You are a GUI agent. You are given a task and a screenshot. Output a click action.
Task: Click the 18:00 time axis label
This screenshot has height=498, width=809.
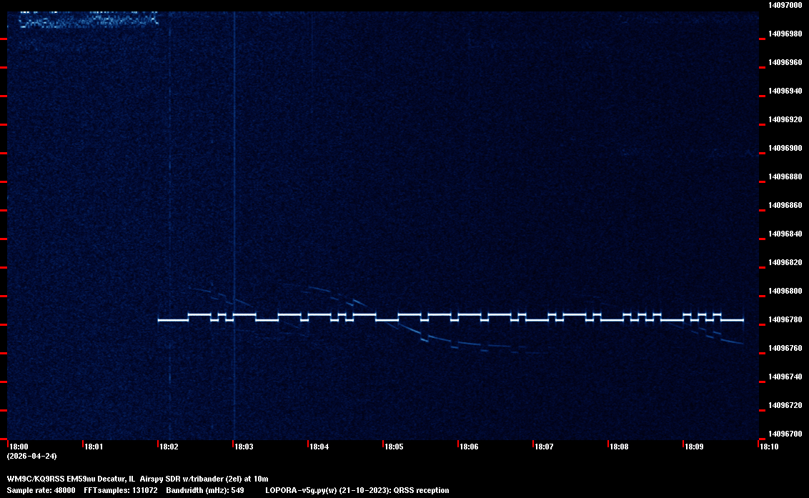18,447
